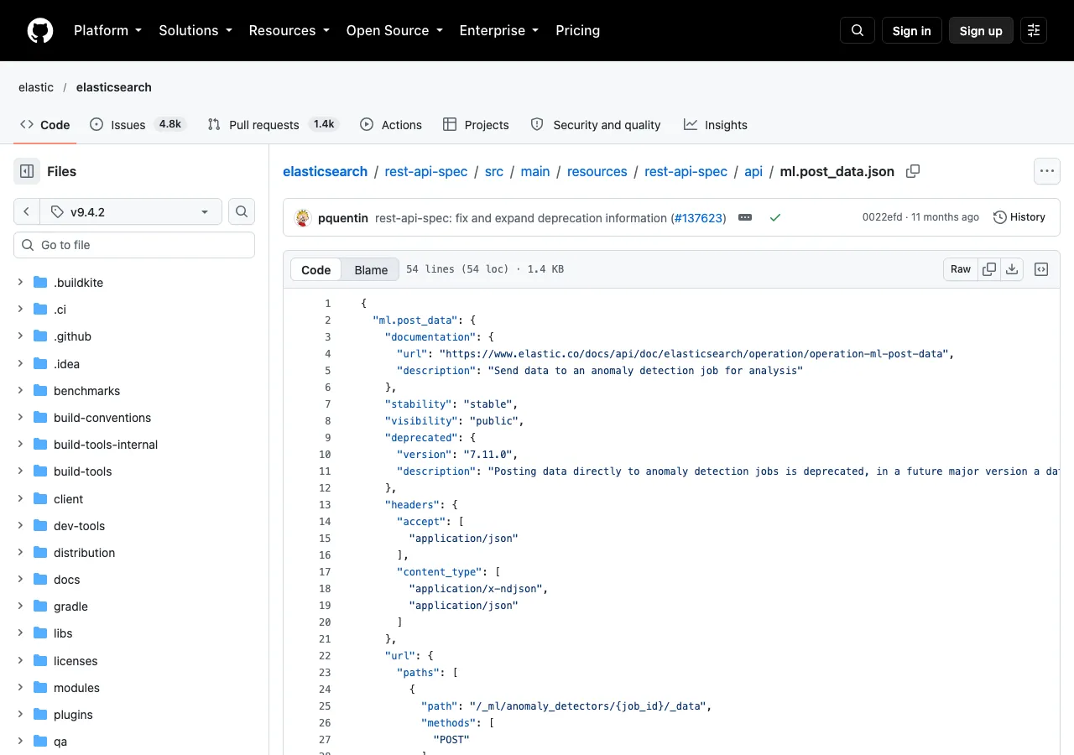Click the Sign up button
Viewport: 1074px width, 755px height.
coord(981,30)
